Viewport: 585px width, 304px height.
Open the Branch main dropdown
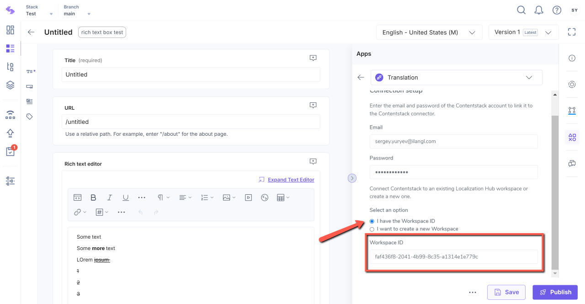click(77, 11)
